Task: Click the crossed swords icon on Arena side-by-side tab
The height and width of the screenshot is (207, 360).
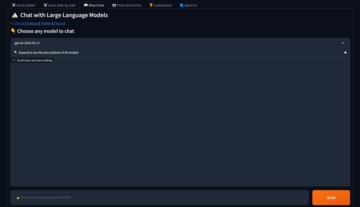Action: (x=45, y=5)
